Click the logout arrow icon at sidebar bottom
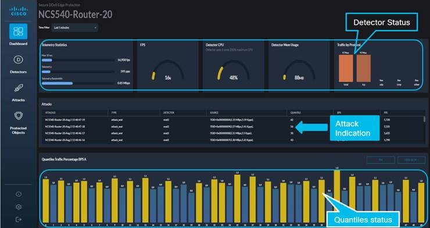 pyautogui.click(x=19, y=219)
